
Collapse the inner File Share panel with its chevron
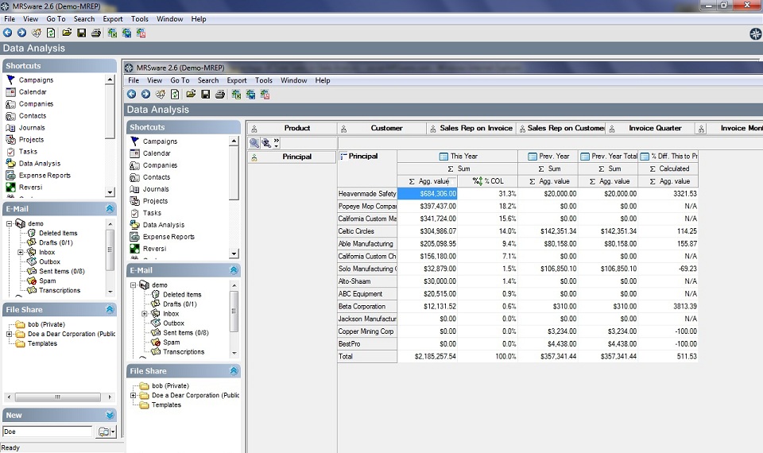point(234,371)
